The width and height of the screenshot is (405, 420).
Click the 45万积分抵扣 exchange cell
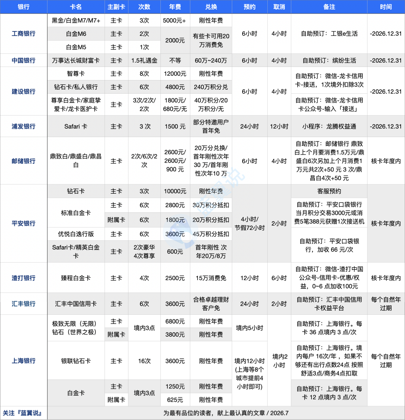pos(211,234)
